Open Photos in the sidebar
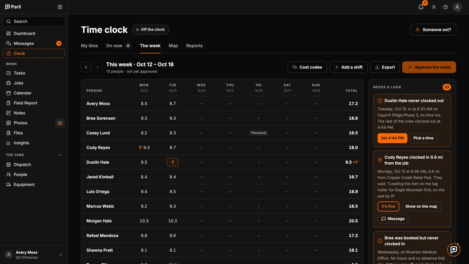The image size is (469, 264). [28, 123]
